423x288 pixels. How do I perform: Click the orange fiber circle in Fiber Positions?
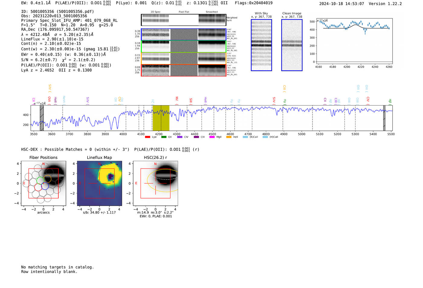click(x=47, y=179)
